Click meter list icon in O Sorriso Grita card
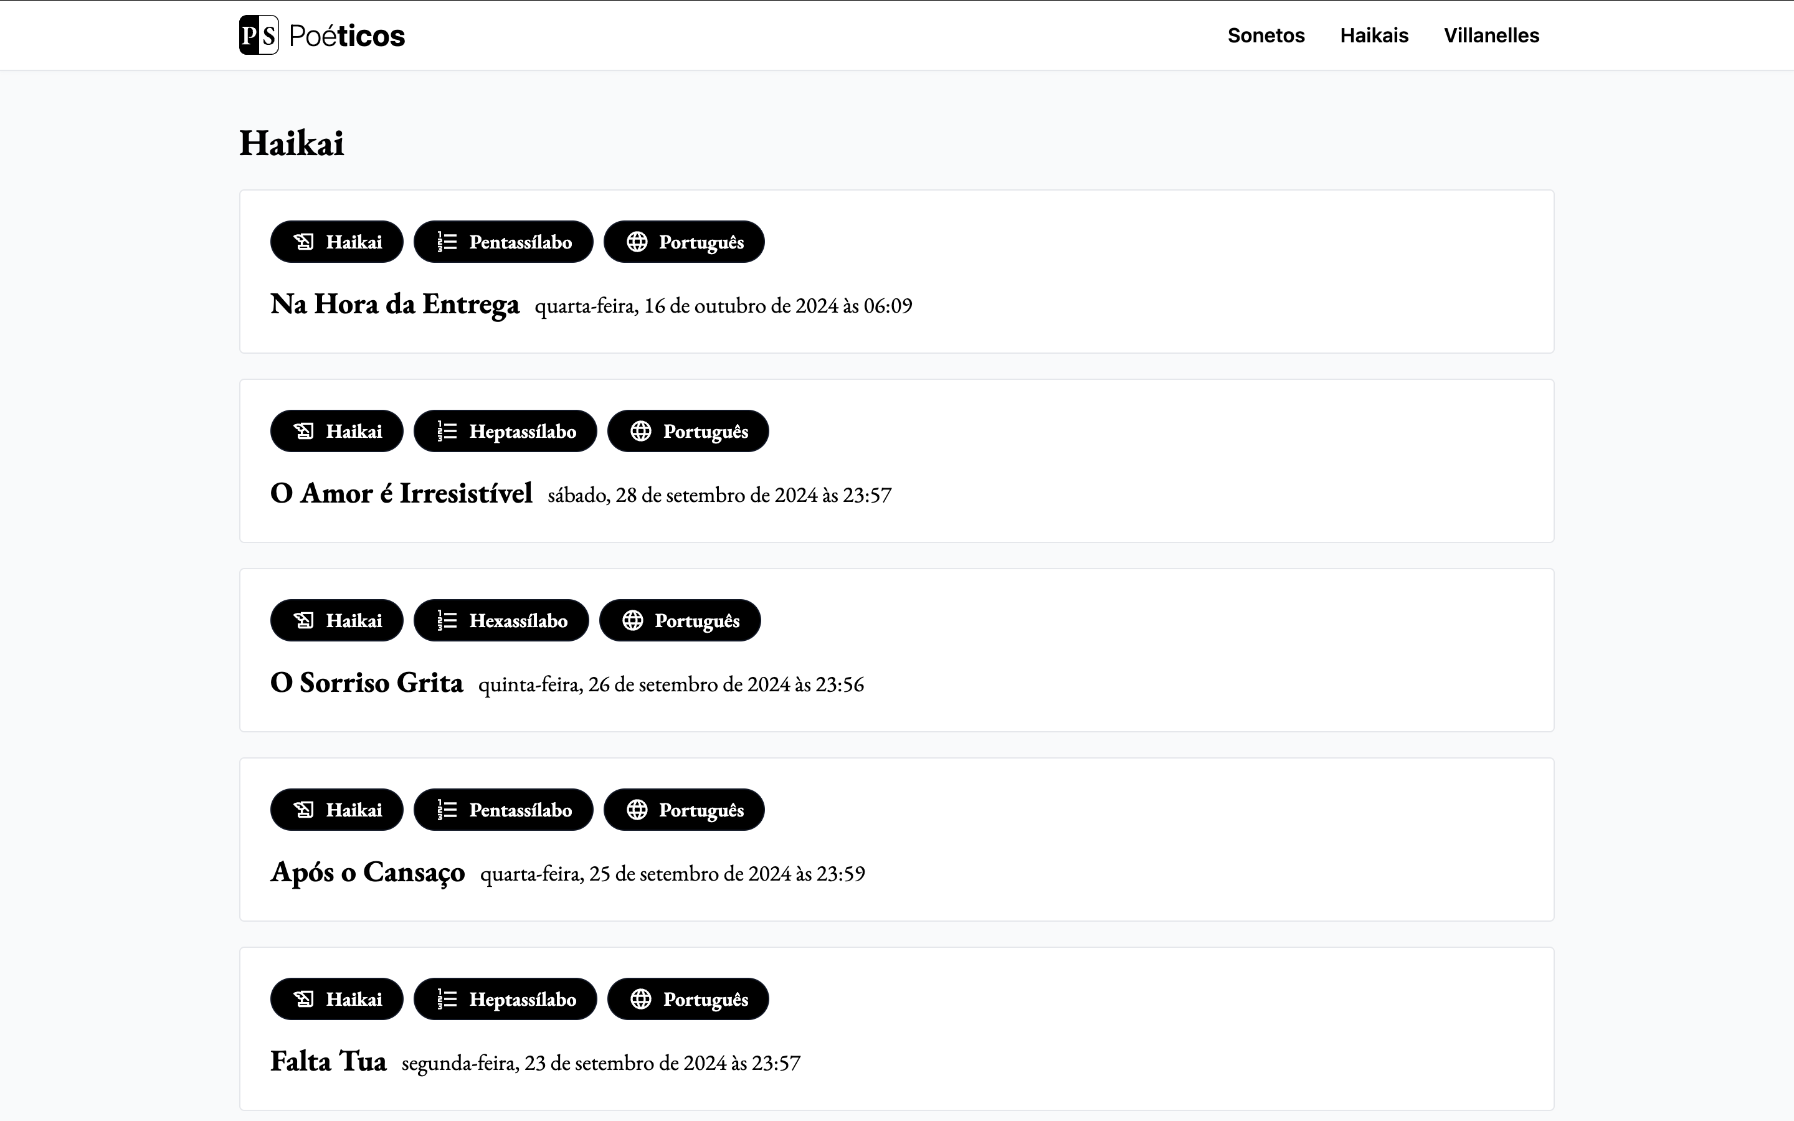The image size is (1794, 1121). 447,620
